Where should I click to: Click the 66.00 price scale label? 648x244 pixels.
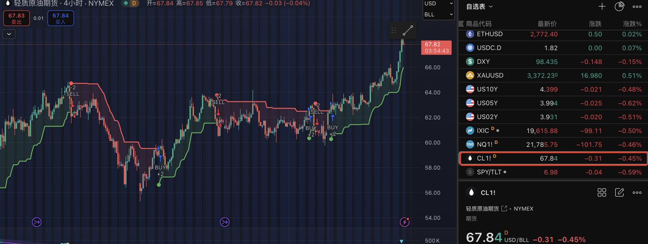[x=432, y=67]
